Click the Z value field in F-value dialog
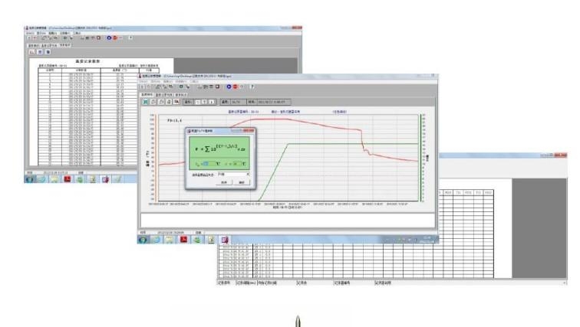The width and height of the screenshot is (580, 327). click(x=237, y=164)
